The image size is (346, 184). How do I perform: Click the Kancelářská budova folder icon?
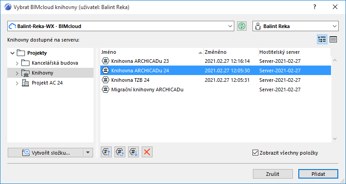pos(25,63)
